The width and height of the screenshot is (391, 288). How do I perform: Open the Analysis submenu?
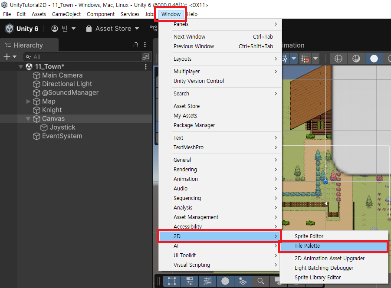pos(220,207)
